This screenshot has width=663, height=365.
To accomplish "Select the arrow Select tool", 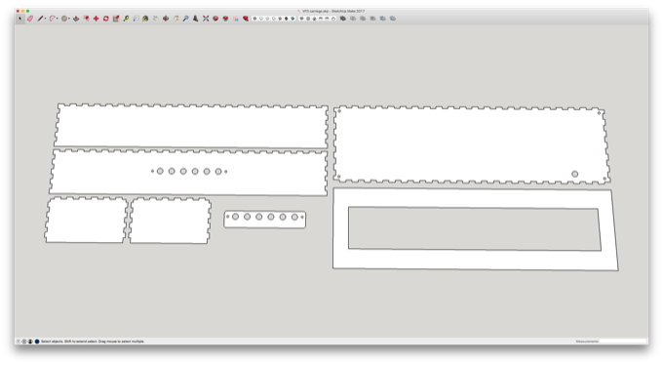I will (19, 19).
